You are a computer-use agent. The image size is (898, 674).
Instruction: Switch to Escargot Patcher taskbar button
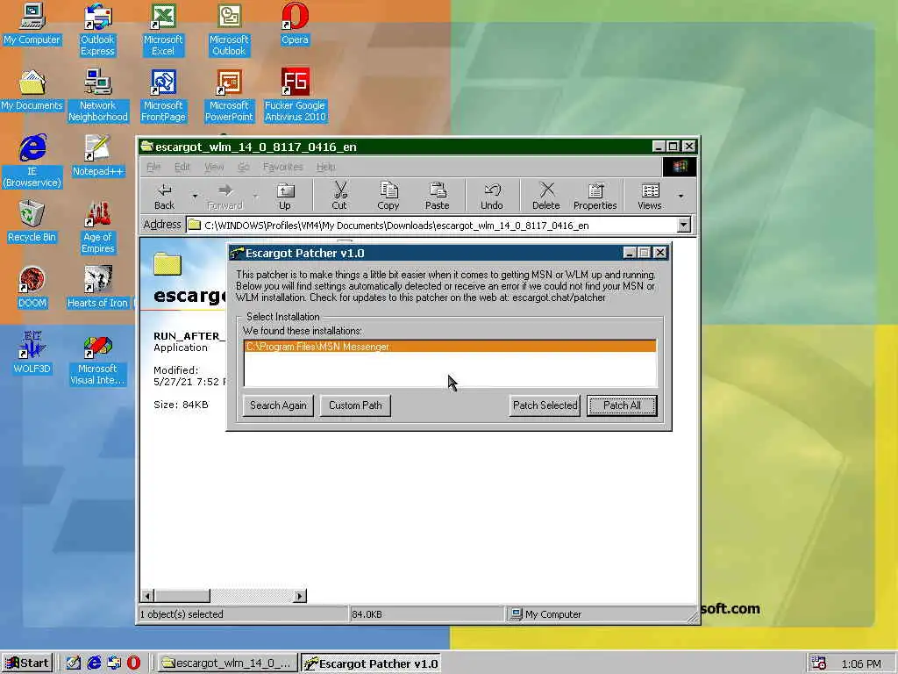[370, 663]
